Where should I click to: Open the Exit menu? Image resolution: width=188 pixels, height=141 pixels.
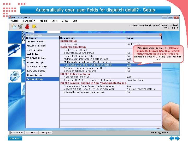[75, 21]
